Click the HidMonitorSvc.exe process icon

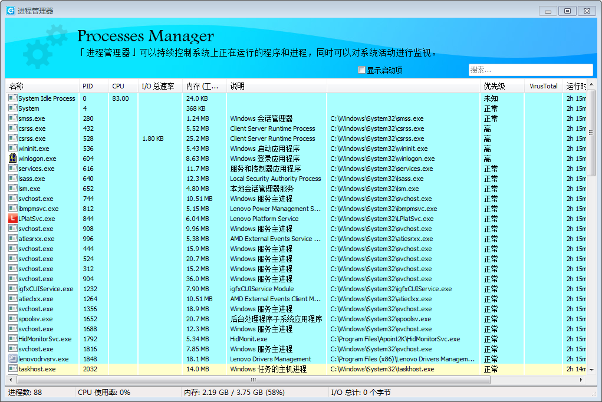click(x=13, y=339)
